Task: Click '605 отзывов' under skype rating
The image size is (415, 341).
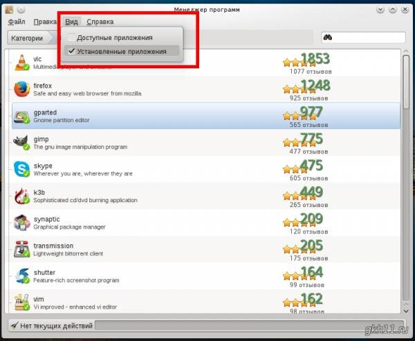Action: tap(308, 178)
